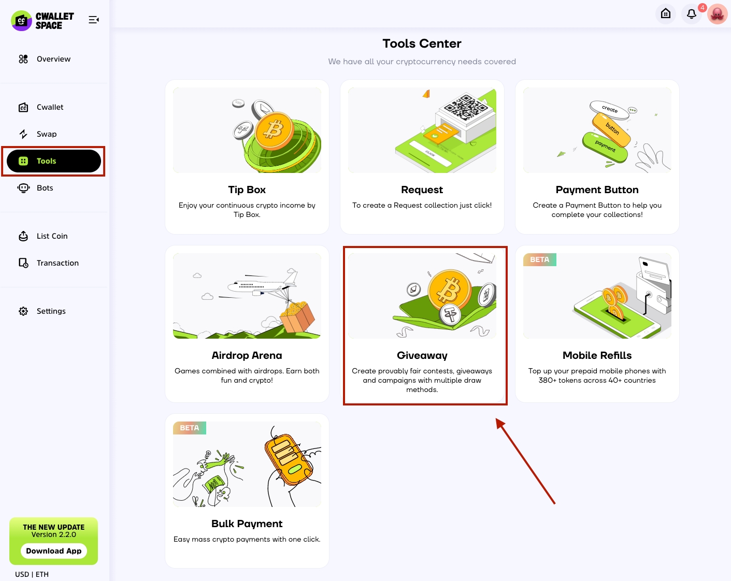Image resolution: width=731 pixels, height=581 pixels.
Task: Open the Tip Box tool card
Action: click(x=247, y=157)
